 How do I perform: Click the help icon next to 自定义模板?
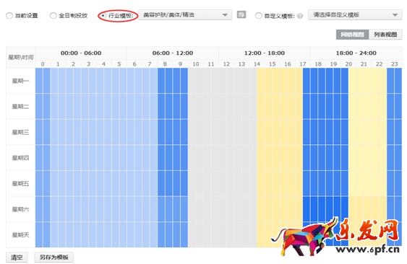300,16
